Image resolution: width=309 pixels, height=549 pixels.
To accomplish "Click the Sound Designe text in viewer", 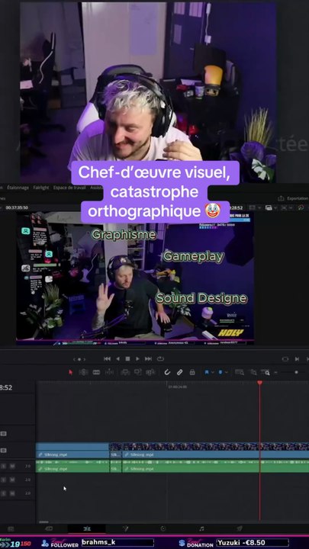I will click(x=201, y=298).
